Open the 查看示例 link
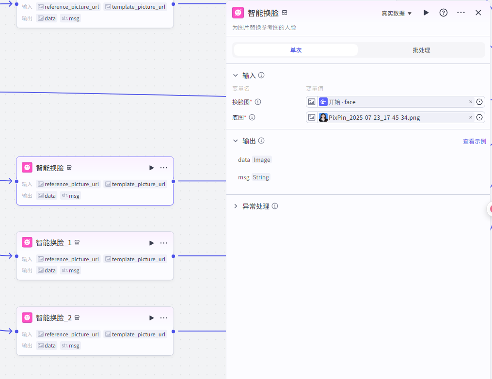 click(474, 142)
